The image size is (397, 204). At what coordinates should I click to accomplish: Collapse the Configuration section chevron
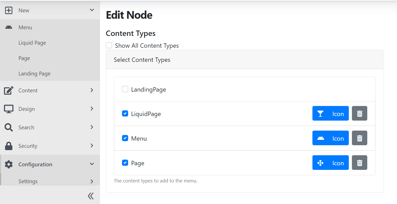(x=92, y=164)
